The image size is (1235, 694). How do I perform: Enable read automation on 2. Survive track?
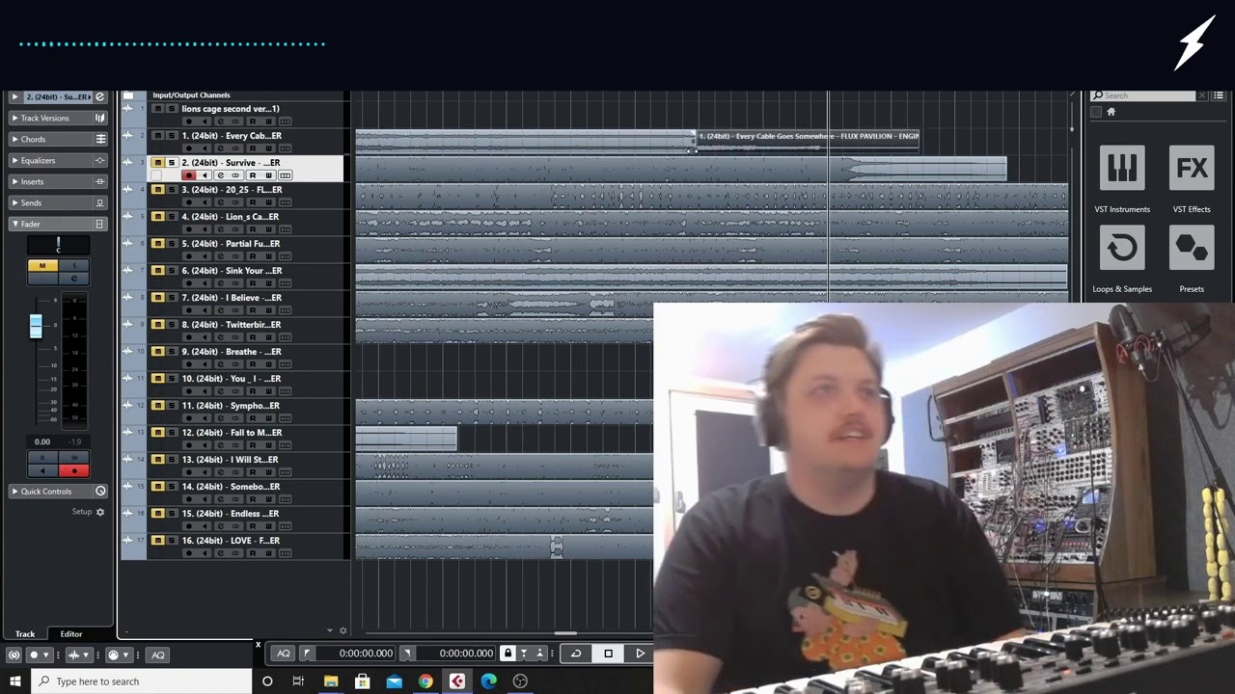coord(253,175)
